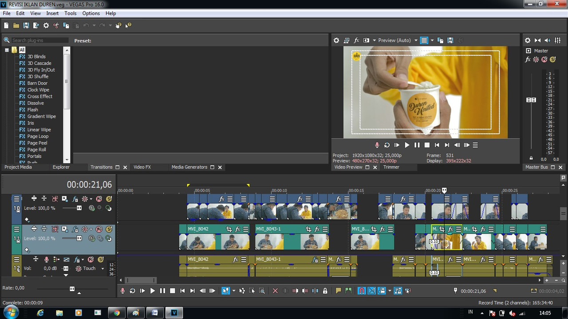This screenshot has height=319, width=568.
Task: Adjust playback Rate slider
Action: click(x=72, y=289)
